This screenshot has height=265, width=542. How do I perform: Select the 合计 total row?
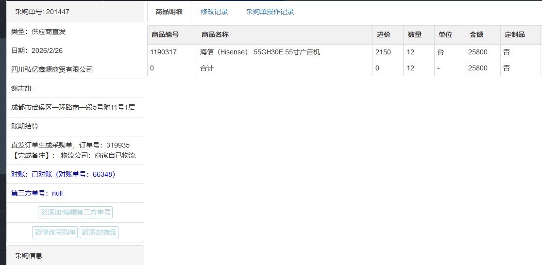tap(207, 68)
